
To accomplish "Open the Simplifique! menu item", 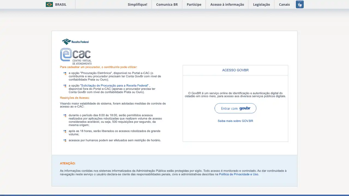I will [137, 4].
